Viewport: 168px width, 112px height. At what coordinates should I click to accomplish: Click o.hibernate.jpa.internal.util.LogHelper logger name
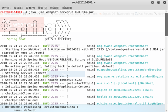click(130, 104)
